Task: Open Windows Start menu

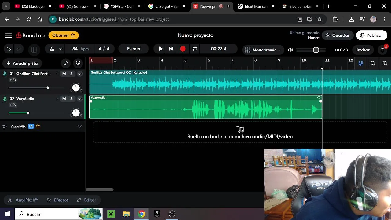Action: [7, 214]
